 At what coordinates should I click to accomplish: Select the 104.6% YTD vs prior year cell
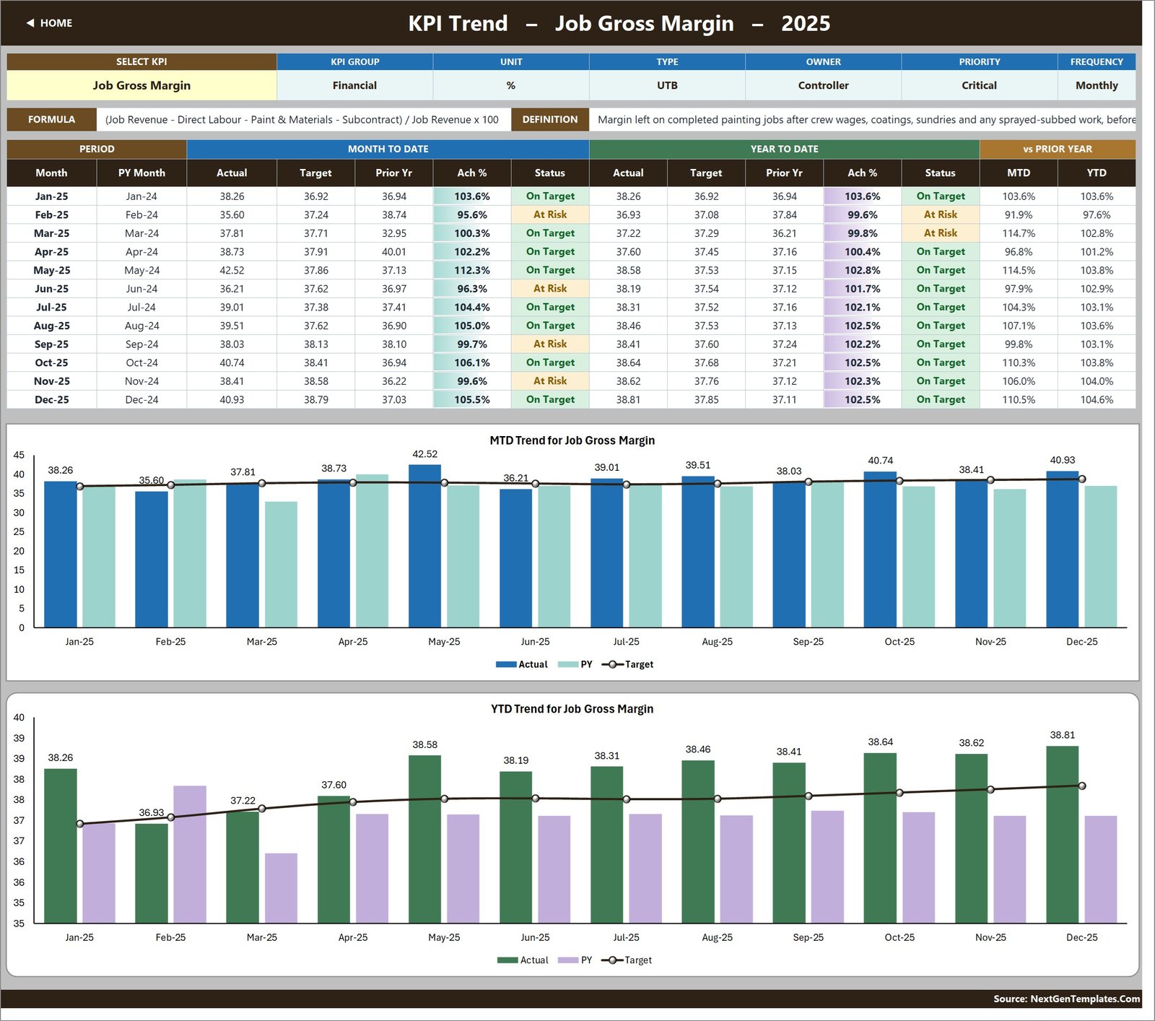coord(1097,399)
